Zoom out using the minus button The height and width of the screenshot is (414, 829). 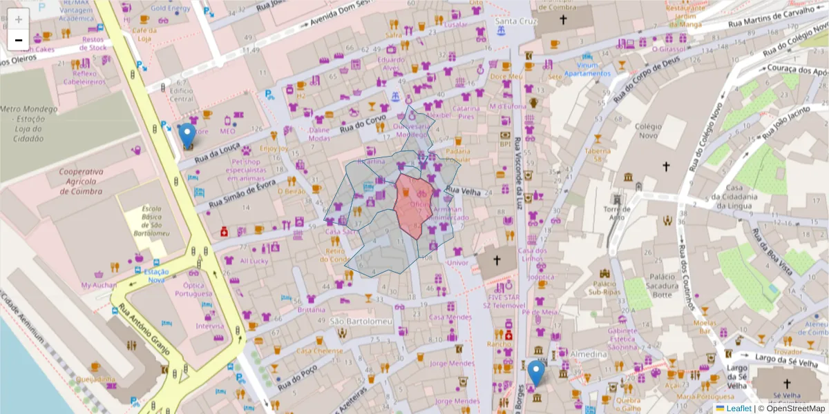point(17,39)
